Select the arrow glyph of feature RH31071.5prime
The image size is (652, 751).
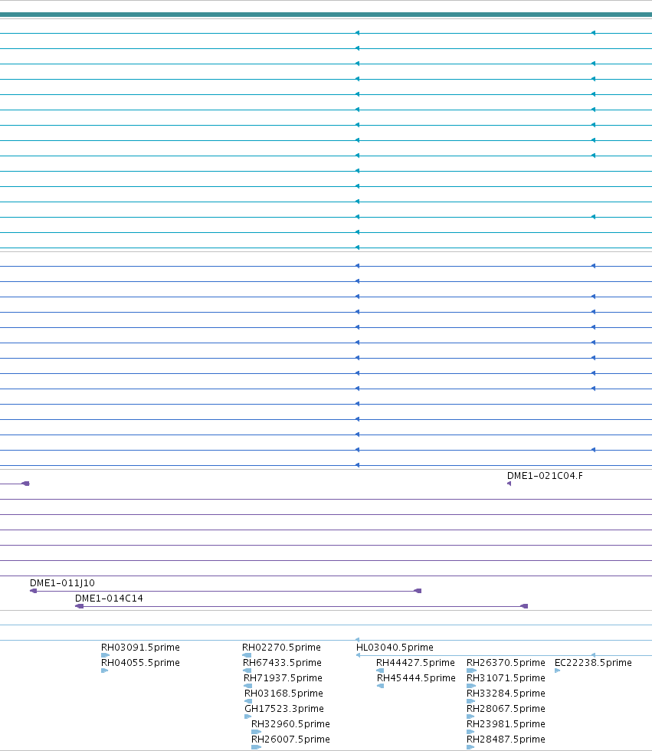471,686
